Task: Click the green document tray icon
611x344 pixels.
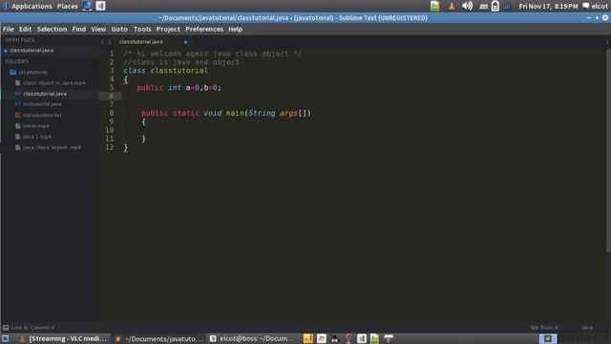Action: click(435, 6)
